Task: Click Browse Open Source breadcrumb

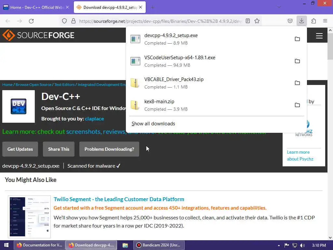Action: pyautogui.click(x=33, y=85)
